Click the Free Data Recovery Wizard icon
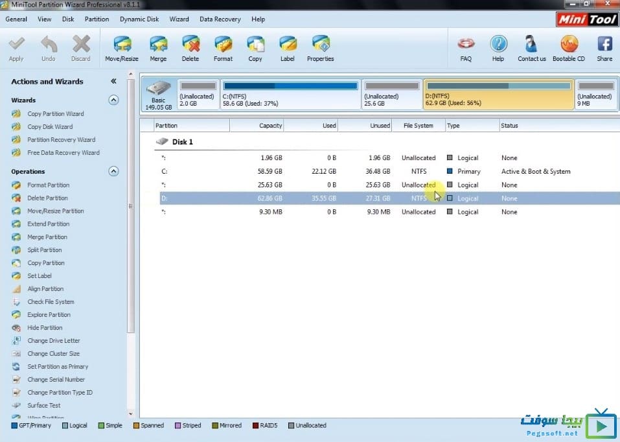The width and height of the screenshot is (620, 442). click(16, 153)
